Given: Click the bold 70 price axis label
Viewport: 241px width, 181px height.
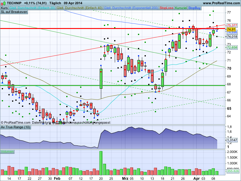Looking at the screenshot, I should (x=229, y=68).
